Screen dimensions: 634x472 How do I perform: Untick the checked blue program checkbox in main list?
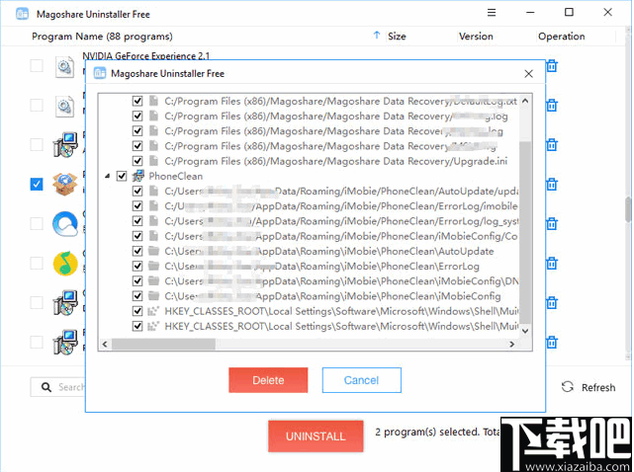coord(37,184)
